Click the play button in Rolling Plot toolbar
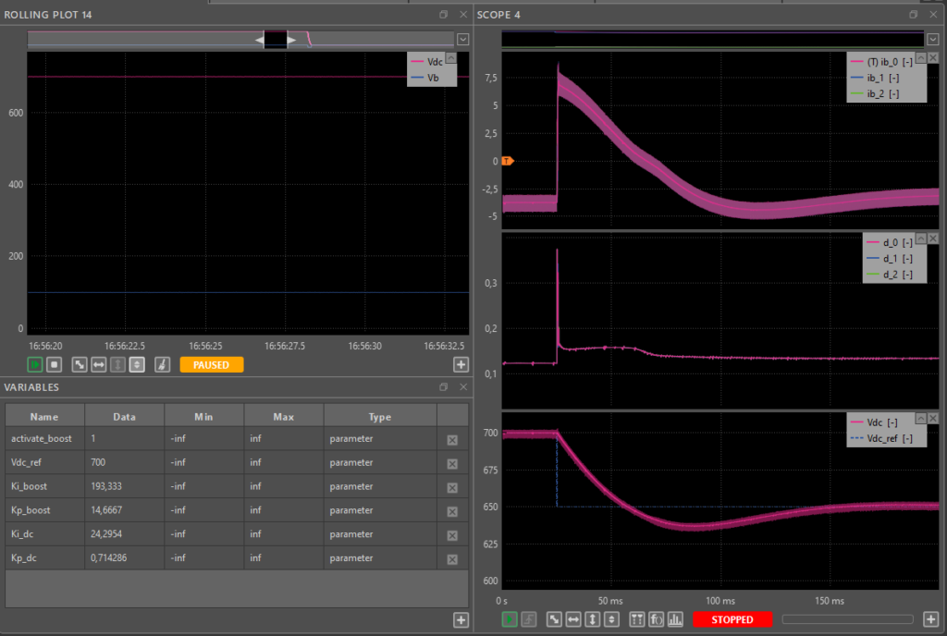Viewport: 947px width, 636px height. (35, 365)
